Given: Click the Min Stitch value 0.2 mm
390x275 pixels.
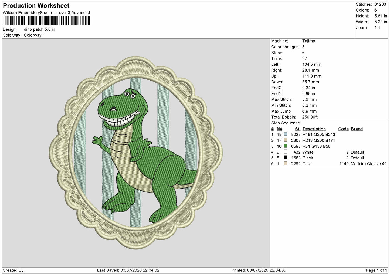Looking at the screenshot, I should 310,105.
